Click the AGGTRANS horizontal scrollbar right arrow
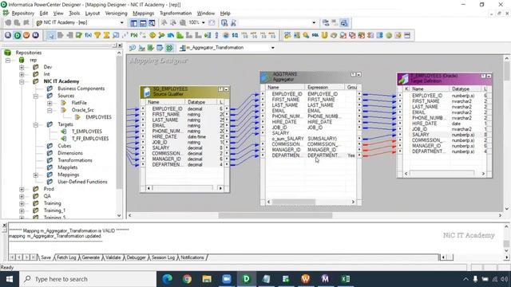 click(x=353, y=202)
